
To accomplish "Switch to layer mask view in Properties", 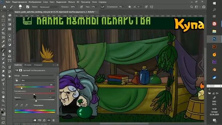I will pos(20,70).
